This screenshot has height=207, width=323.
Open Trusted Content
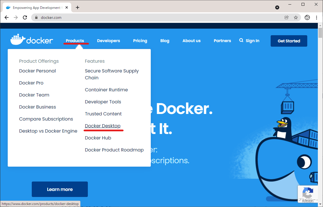click(x=103, y=114)
